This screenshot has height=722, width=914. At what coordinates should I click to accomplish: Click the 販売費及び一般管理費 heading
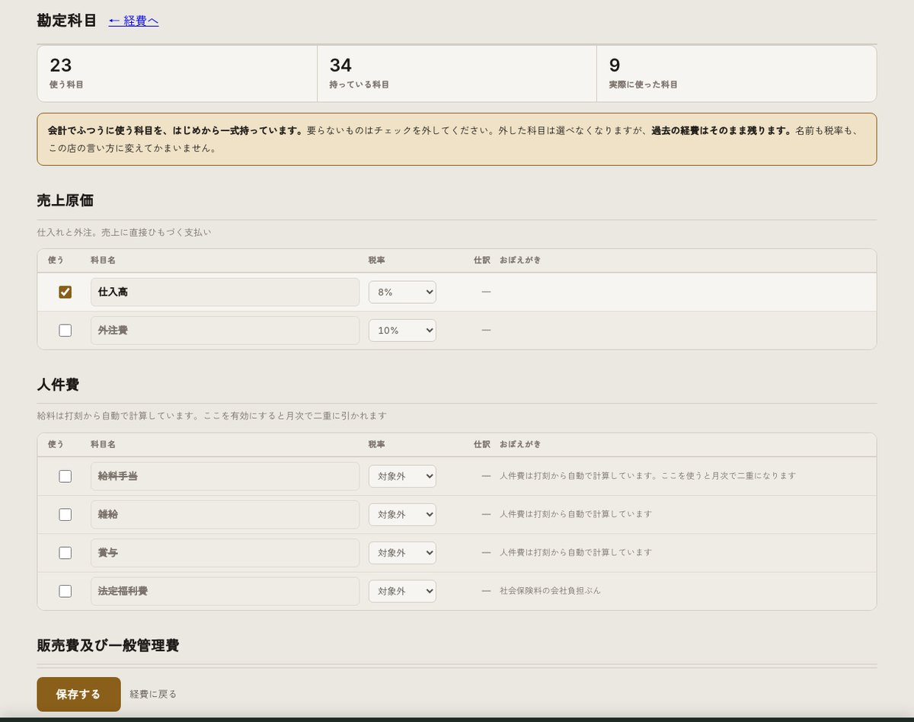(108, 646)
